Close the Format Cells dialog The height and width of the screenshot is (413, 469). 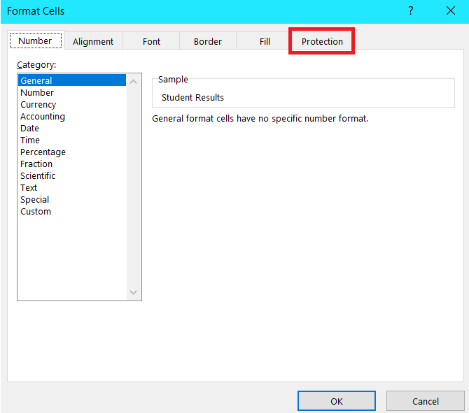(x=450, y=10)
